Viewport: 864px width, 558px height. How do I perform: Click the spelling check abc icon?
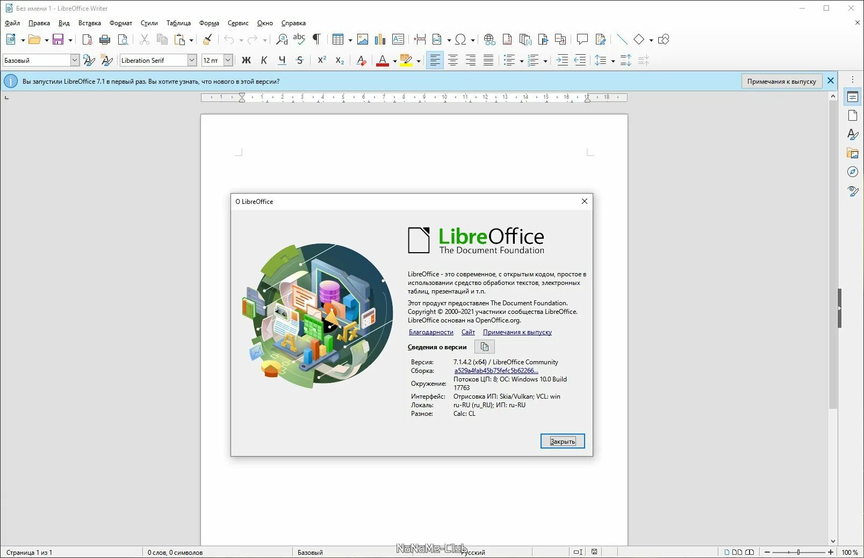(299, 39)
